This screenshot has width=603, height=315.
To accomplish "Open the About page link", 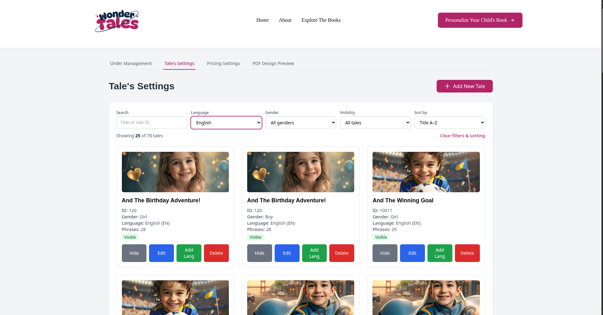I will 285,20.
